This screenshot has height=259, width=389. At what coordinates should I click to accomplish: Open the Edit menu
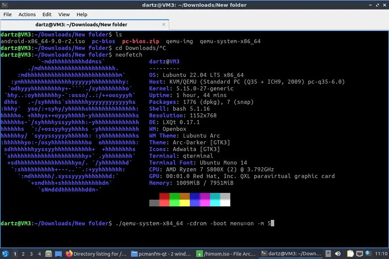pyautogui.click(x=47, y=15)
